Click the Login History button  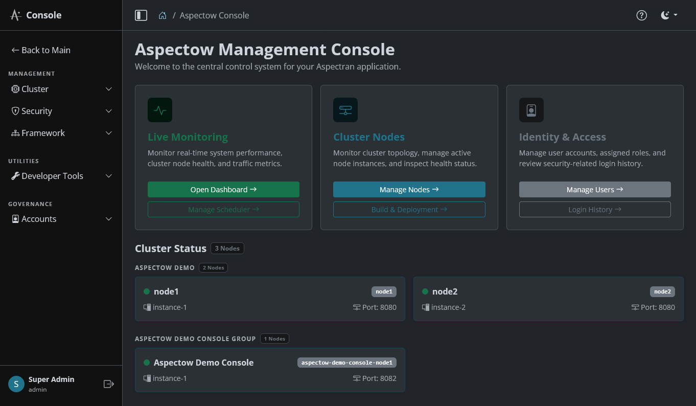595,209
